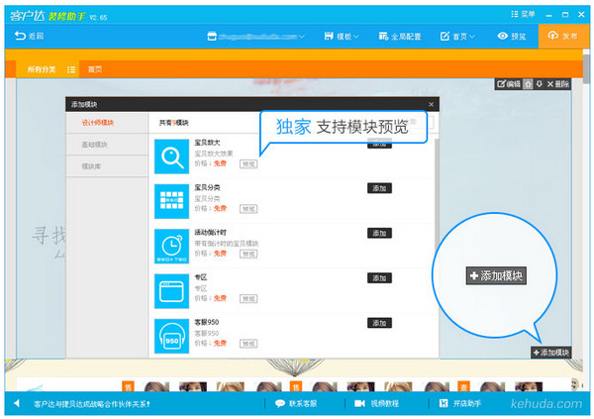Move the module up with up arrow
Viewport: 594px width, 419px height.
tap(528, 84)
